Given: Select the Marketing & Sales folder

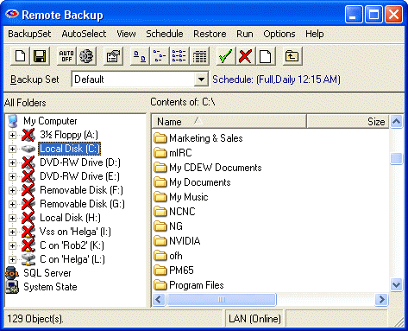Looking at the screenshot, I should [x=198, y=138].
